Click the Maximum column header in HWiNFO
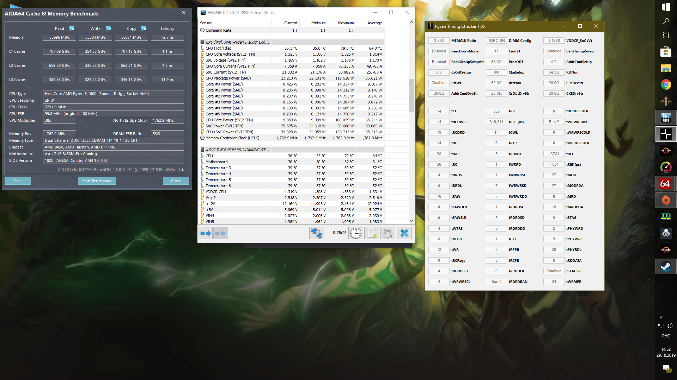The height and width of the screenshot is (380, 677). click(342, 23)
